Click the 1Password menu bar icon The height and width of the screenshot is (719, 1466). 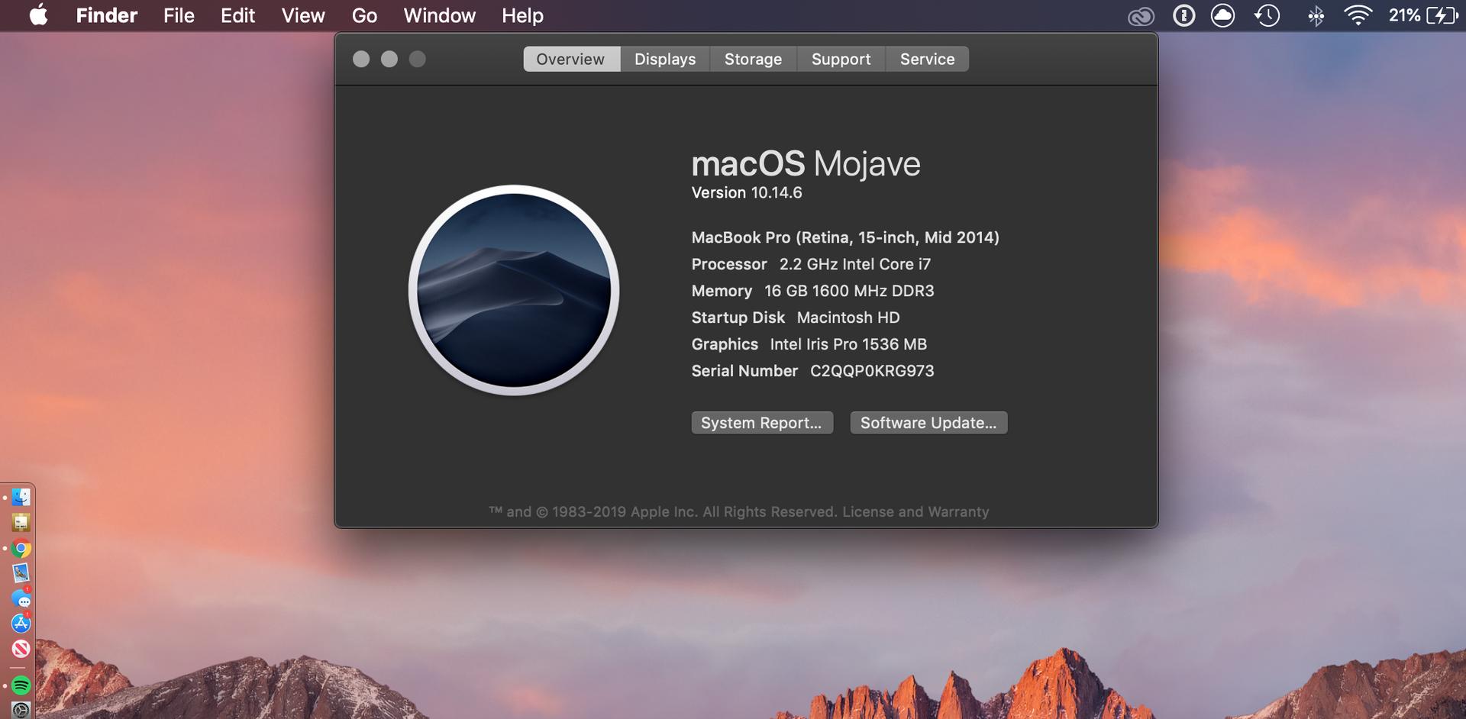(x=1183, y=15)
